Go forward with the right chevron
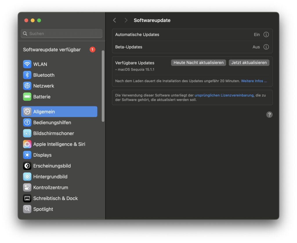This screenshot has height=243, width=297. click(126, 20)
